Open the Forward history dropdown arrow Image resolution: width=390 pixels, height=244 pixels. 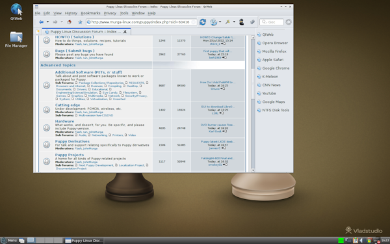[x=62, y=22]
